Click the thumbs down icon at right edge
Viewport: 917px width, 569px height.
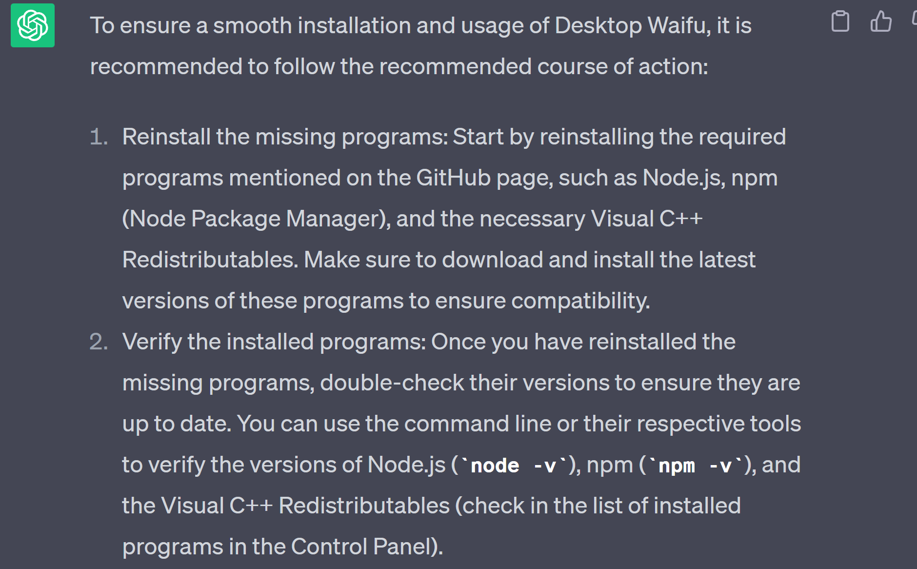tap(914, 20)
